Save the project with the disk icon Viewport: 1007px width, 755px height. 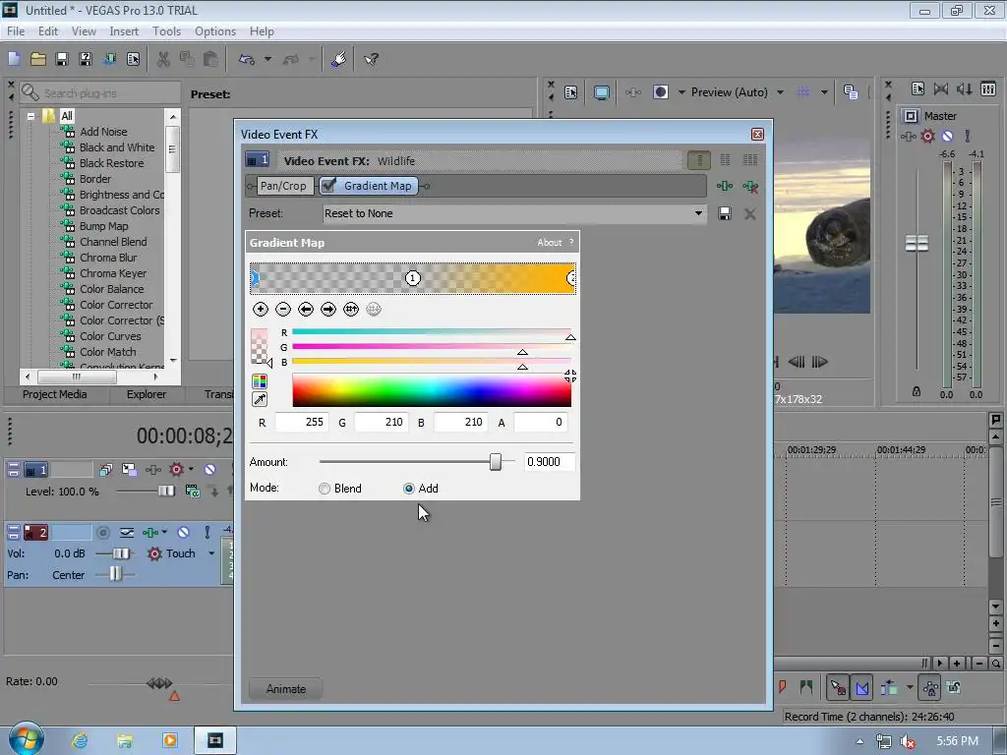[62, 59]
